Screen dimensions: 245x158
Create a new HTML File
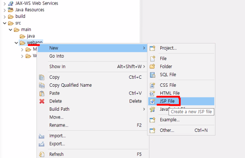tap(181, 93)
